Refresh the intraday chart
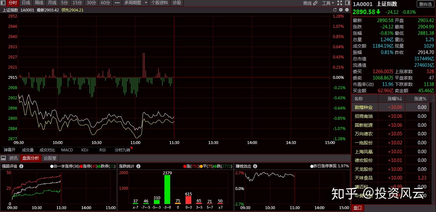 [x=335, y=10]
